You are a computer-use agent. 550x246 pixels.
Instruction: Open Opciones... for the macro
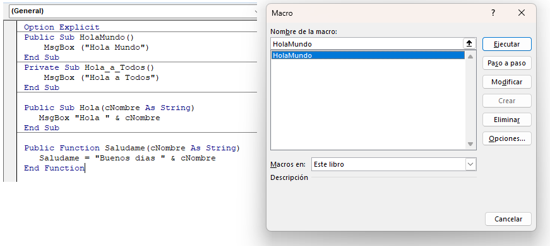click(x=507, y=138)
